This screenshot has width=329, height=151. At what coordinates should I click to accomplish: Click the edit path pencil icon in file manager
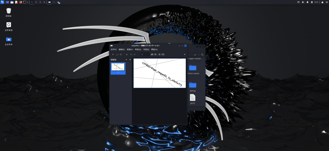195,55
